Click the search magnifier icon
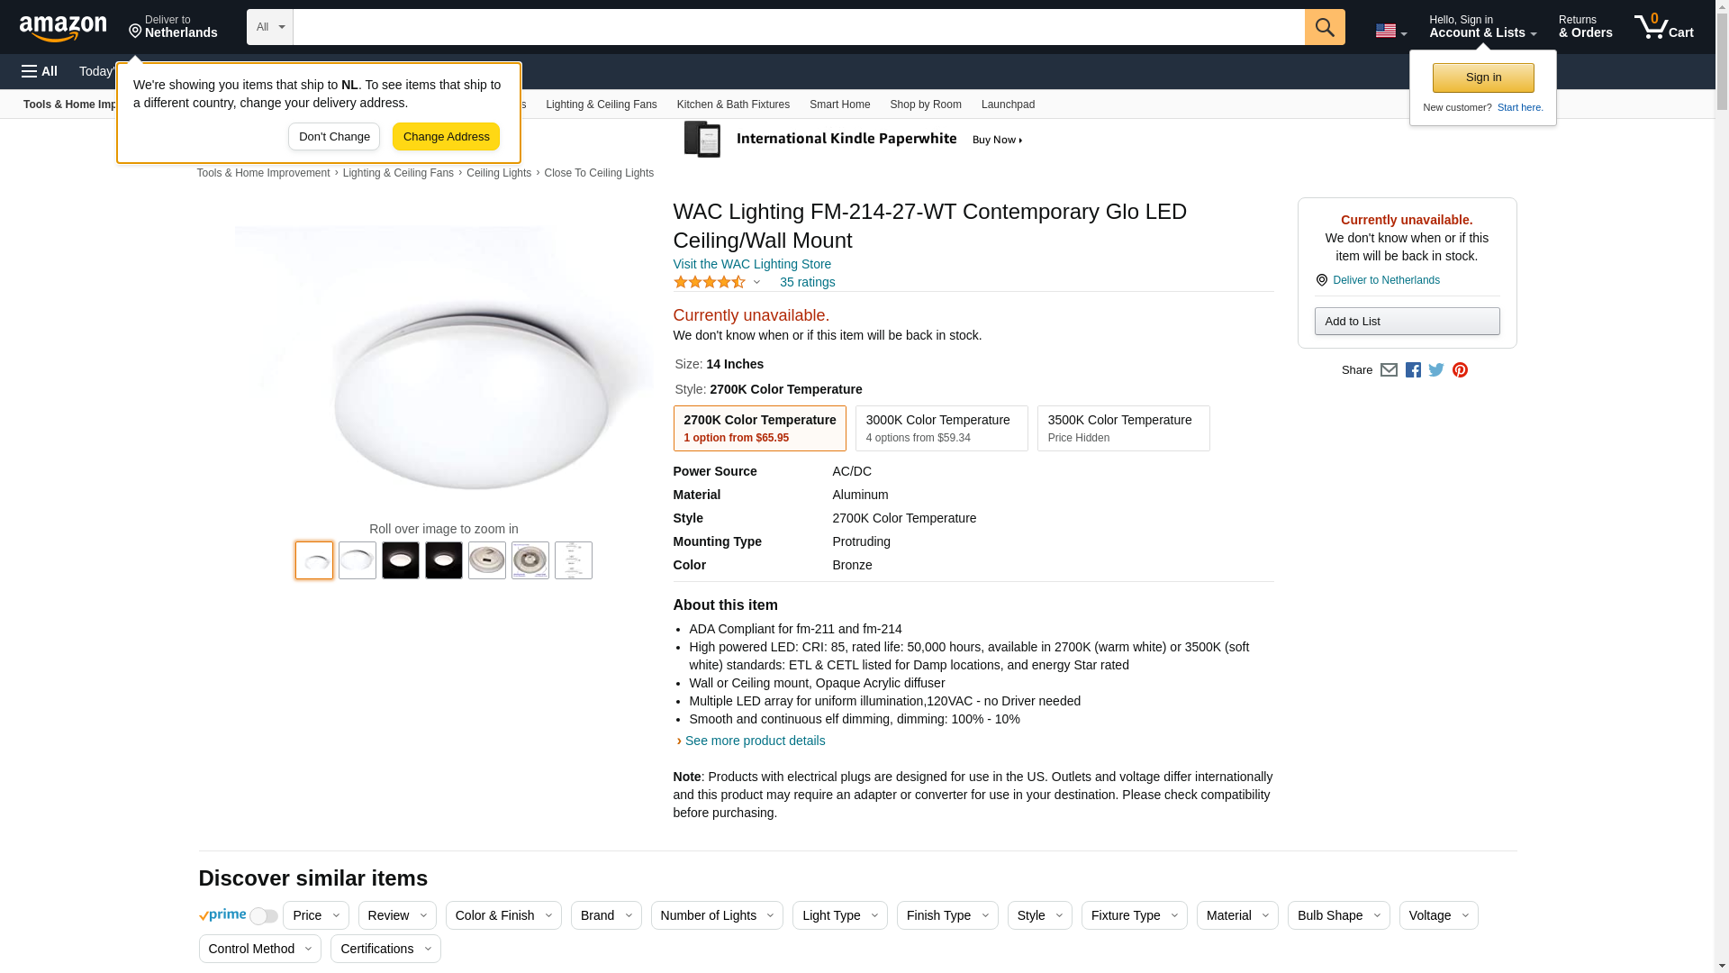The width and height of the screenshot is (1729, 973). click(1324, 27)
